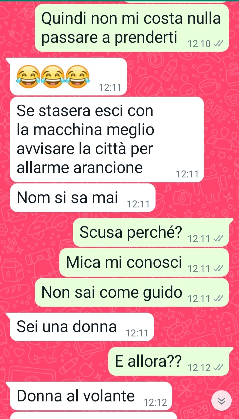Tap the 'Mica mi conosci' message bubble

coord(144,262)
